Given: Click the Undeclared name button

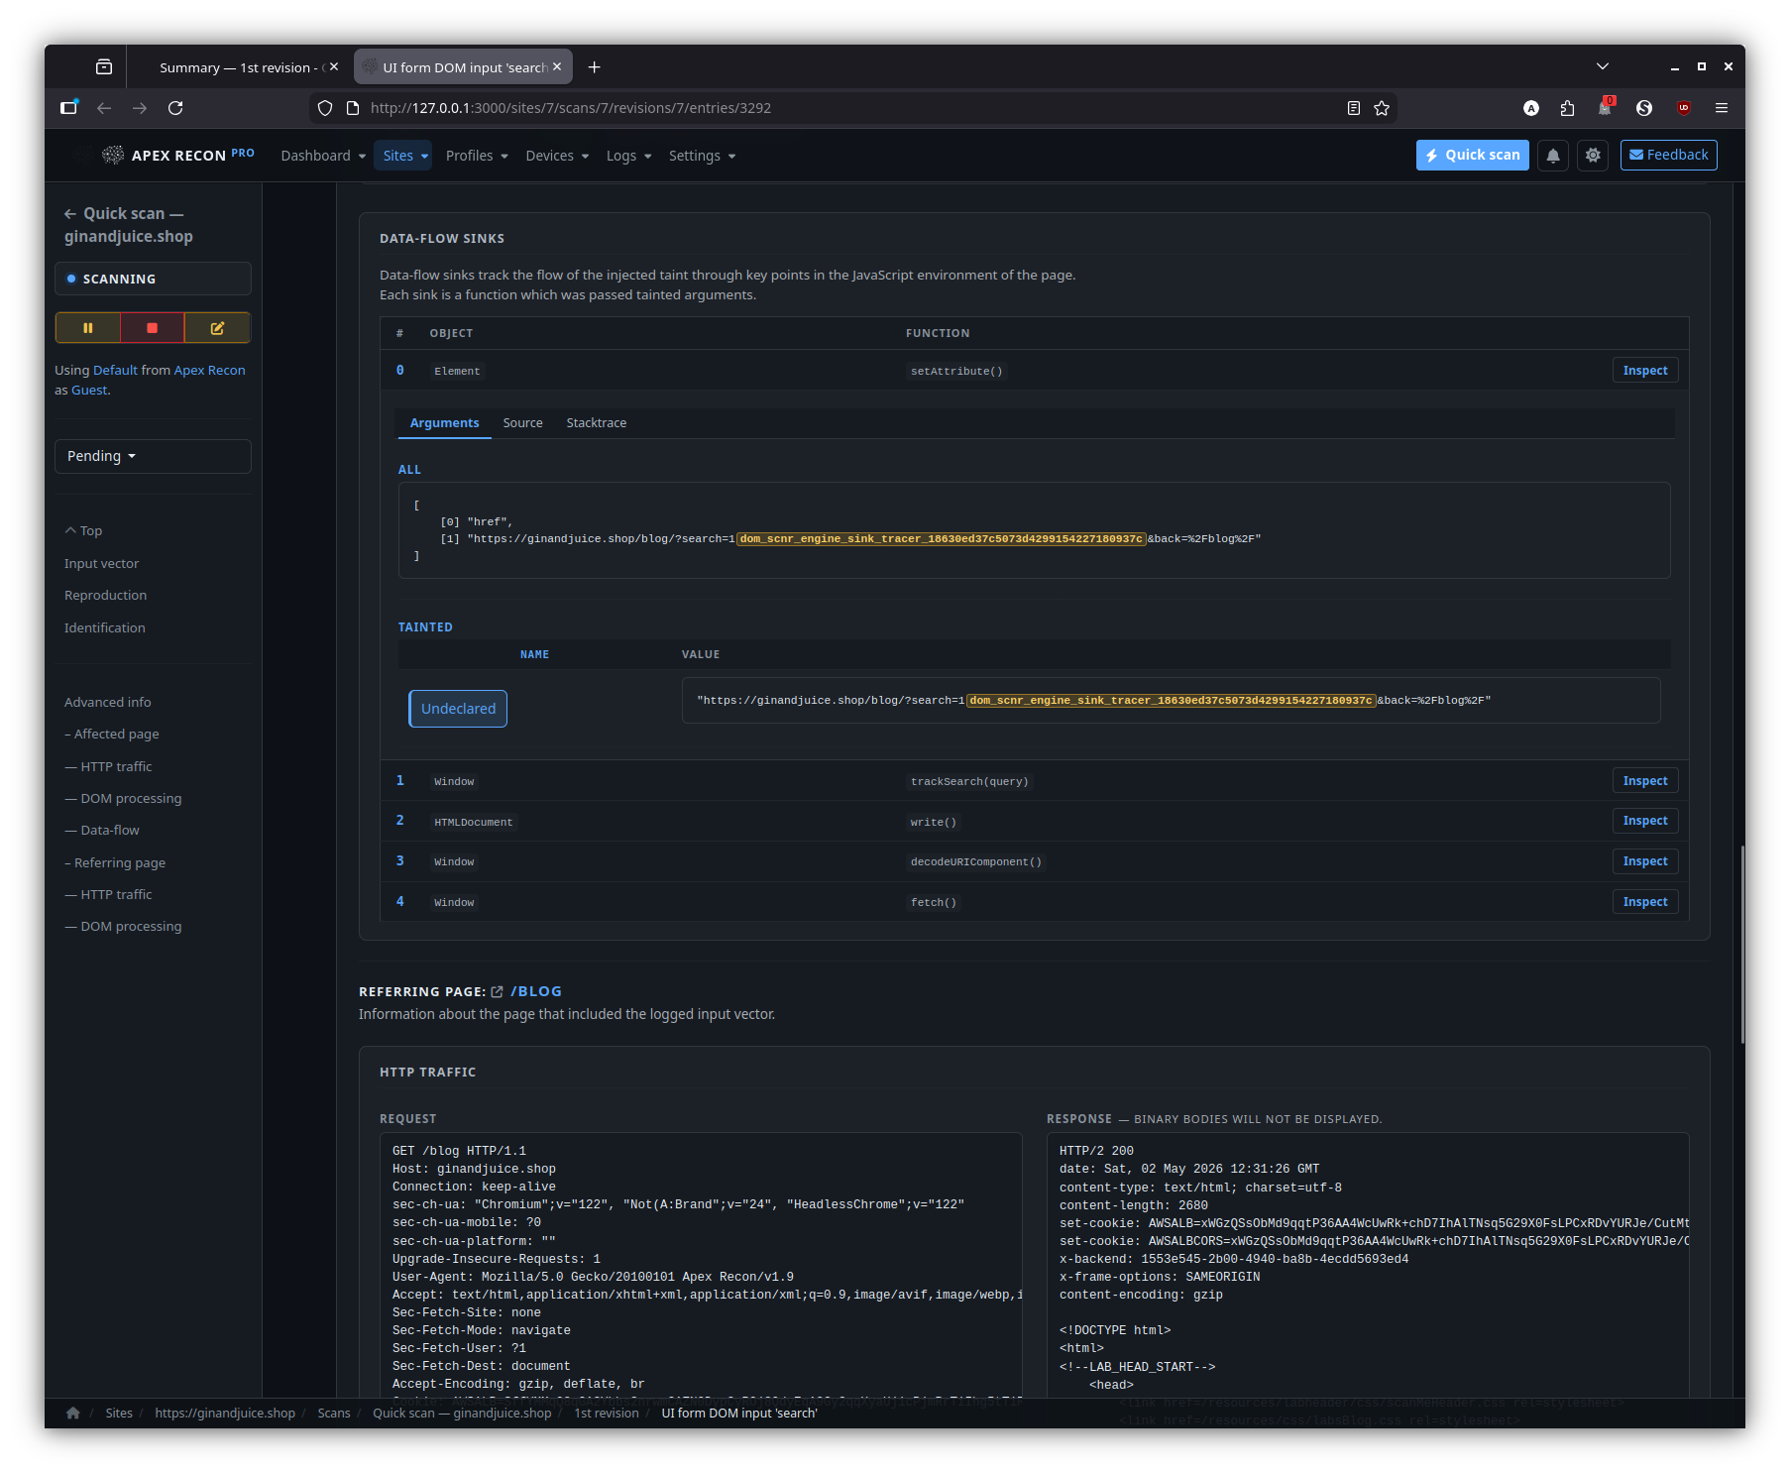Looking at the screenshot, I should (x=458, y=709).
